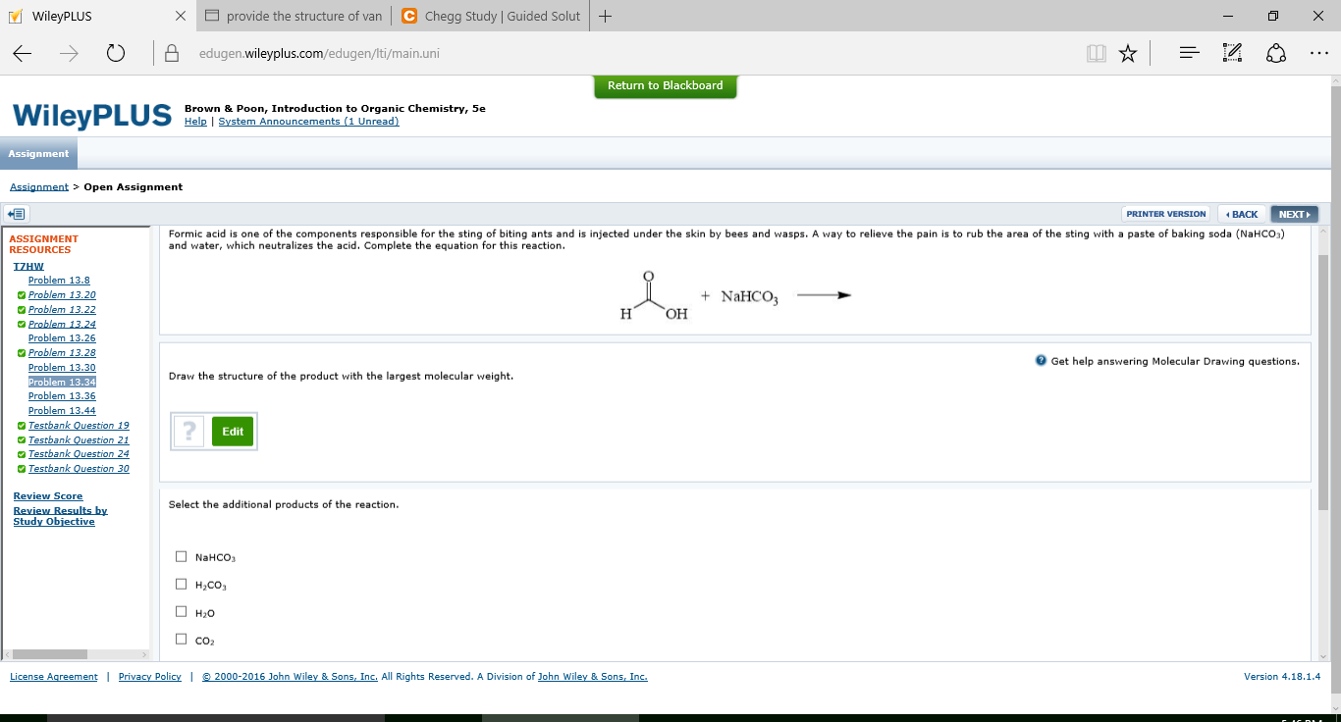1341x722 pixels.
Task: Select the Assignment tab
Action: click(38, 153)
